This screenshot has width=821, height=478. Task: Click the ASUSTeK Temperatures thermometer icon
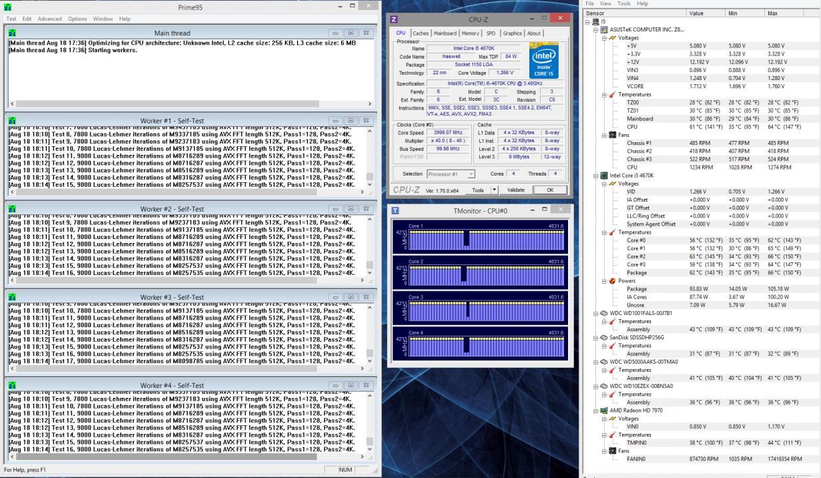(x=612, y=94)
